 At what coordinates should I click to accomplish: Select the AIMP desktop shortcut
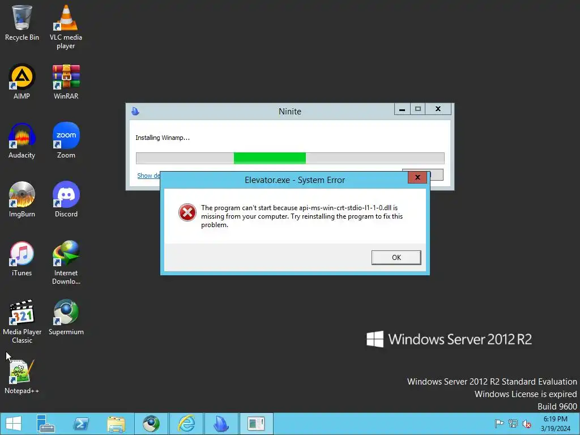point(22,82)
